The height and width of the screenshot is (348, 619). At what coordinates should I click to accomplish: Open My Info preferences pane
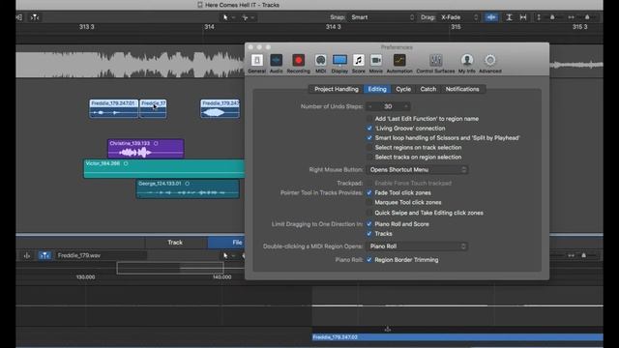pos(466,64)
